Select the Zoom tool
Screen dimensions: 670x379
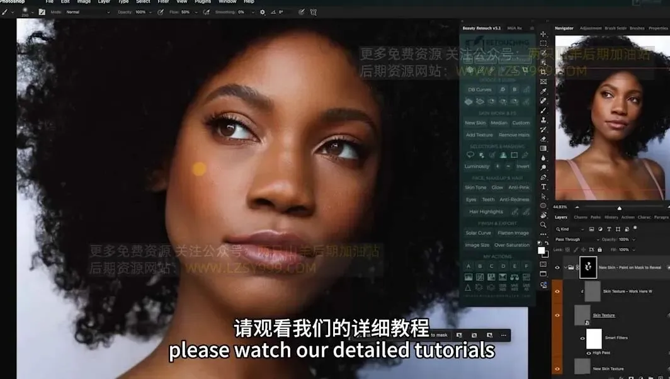click(x=543, y=225)
